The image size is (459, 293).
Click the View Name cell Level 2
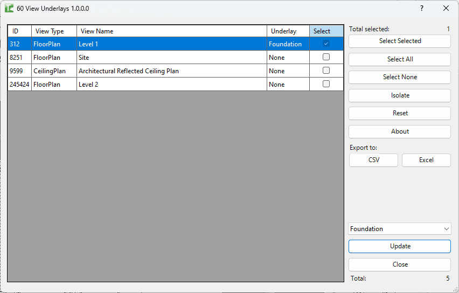[172, 85]
